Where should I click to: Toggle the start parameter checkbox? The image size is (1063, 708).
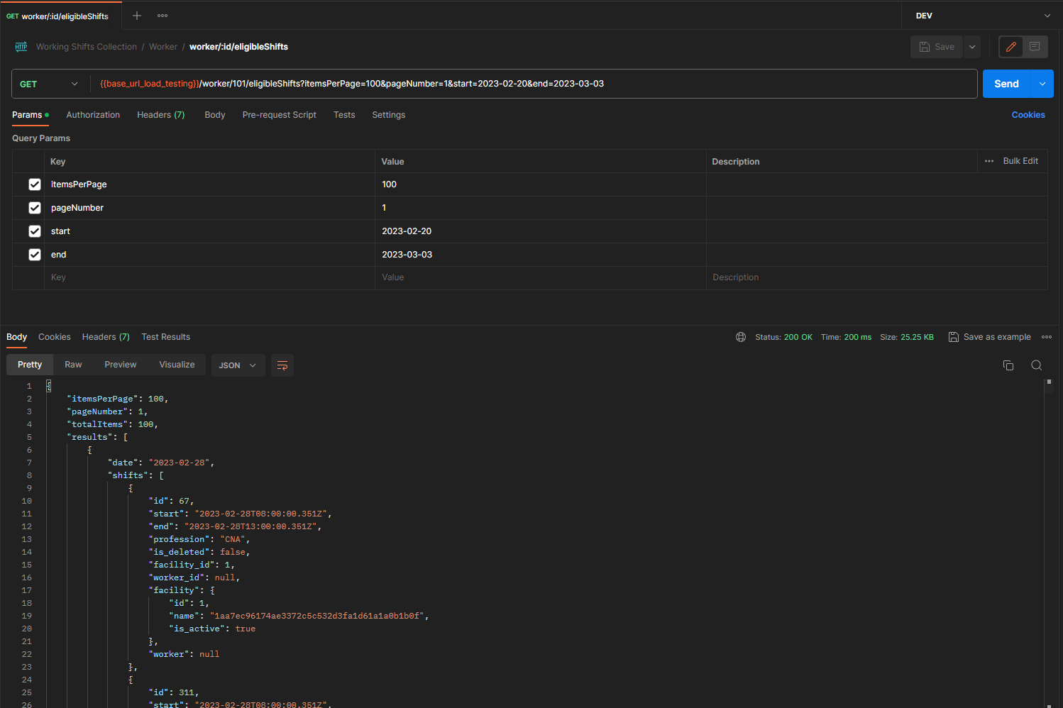35,231
